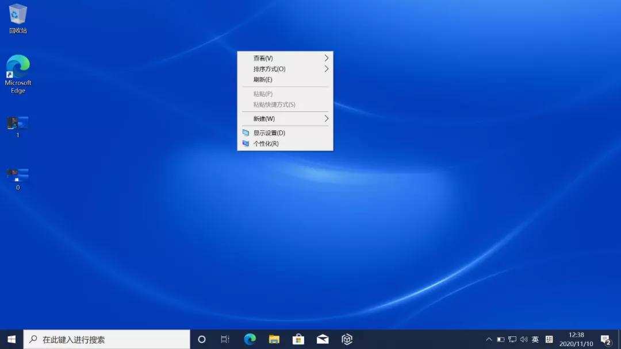Open Microsoft Edge from the taskbar
621x349 pixels.
tap(248, 339)
